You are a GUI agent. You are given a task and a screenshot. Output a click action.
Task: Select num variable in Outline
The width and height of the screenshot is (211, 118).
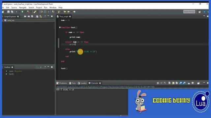click(x=14, y=71)
